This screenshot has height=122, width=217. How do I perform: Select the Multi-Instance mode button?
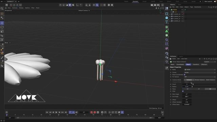210,80
